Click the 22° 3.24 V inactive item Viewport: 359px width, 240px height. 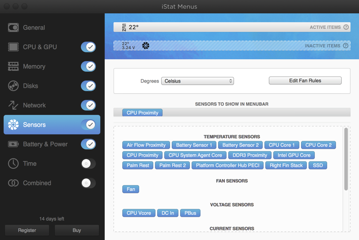[x=128, y=46]
